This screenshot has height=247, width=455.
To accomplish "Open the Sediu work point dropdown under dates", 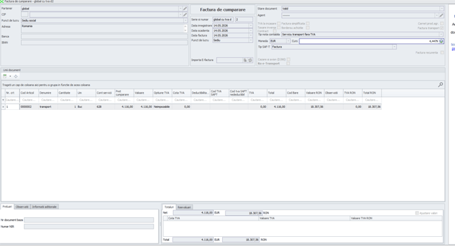I will [x=251, y=40].
